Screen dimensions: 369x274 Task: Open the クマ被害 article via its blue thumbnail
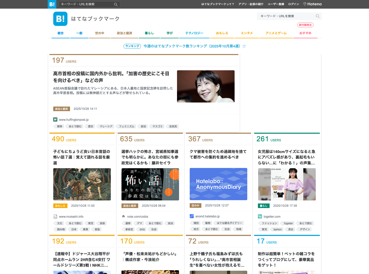pyautogui.click(x=218, y=184)
